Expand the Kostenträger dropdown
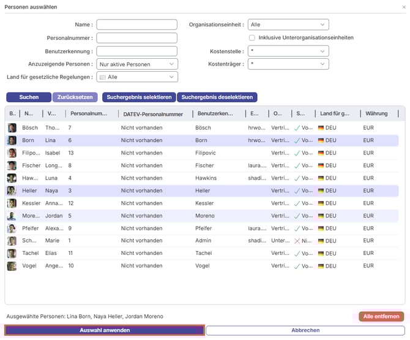Screen dimensions: 410x340 288,64
